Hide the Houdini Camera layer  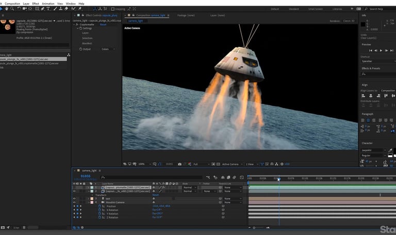(x=74, y=202)
